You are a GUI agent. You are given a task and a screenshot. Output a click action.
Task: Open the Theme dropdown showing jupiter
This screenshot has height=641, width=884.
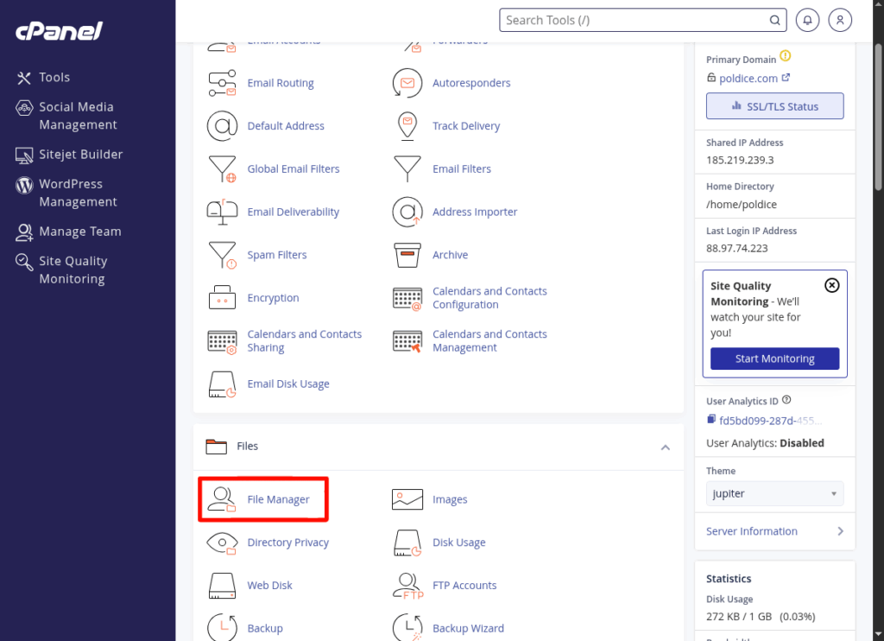[774, 493]
